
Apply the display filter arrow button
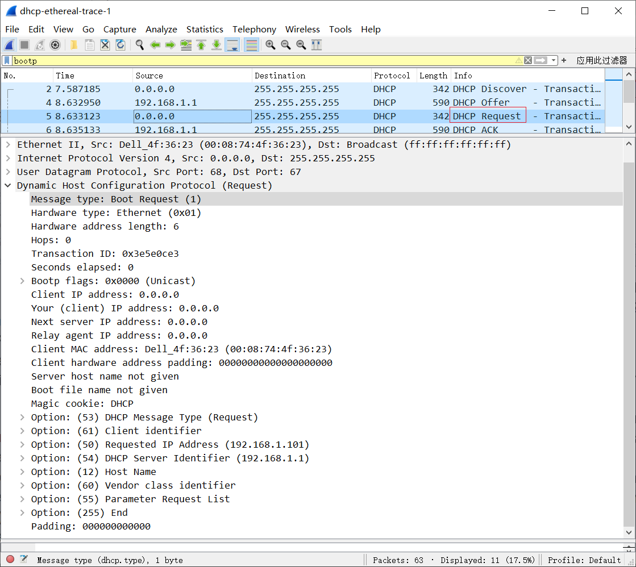pos(541,60)
